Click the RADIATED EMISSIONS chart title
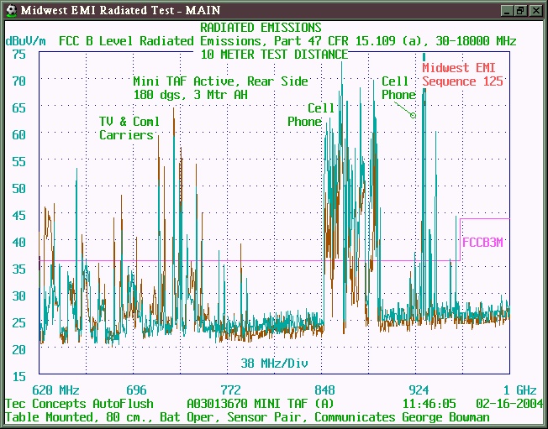The height and width of the screenshot is (429, 548). point(261,28)
